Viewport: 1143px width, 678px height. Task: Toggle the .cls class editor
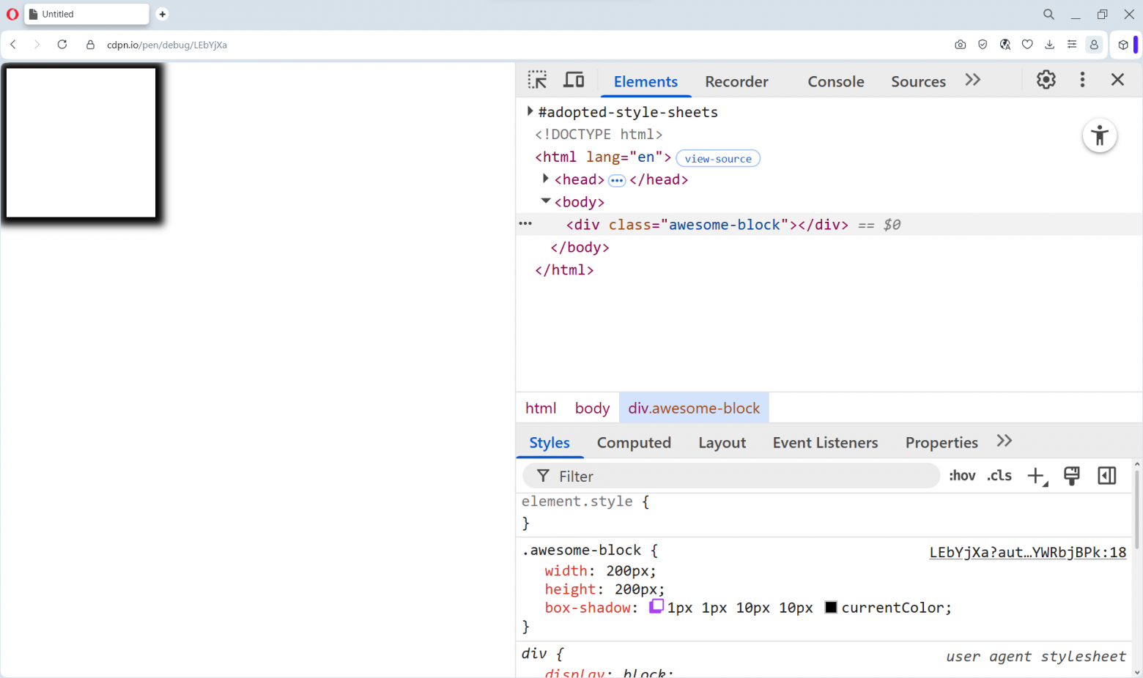(999, 476)
